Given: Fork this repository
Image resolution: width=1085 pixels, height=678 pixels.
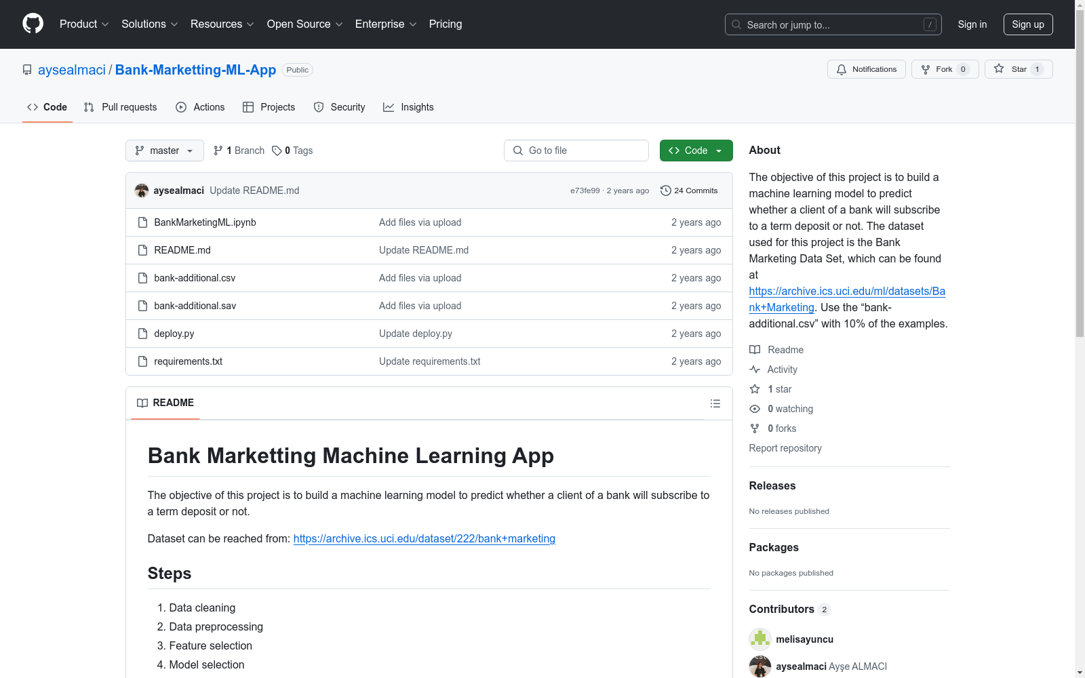Looking at the screenshot, I should point(945,69).
